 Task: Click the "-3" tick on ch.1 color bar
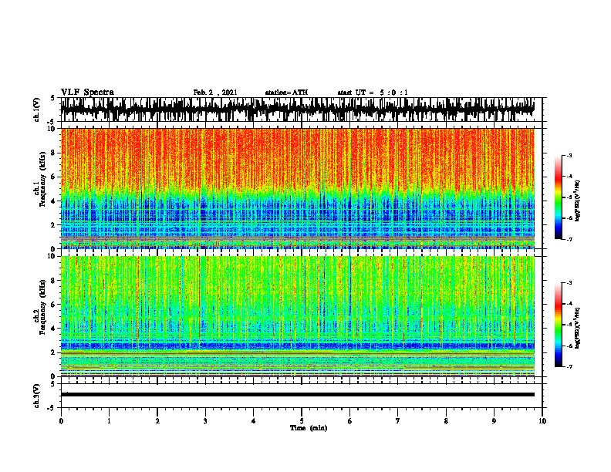coord(569,155)
